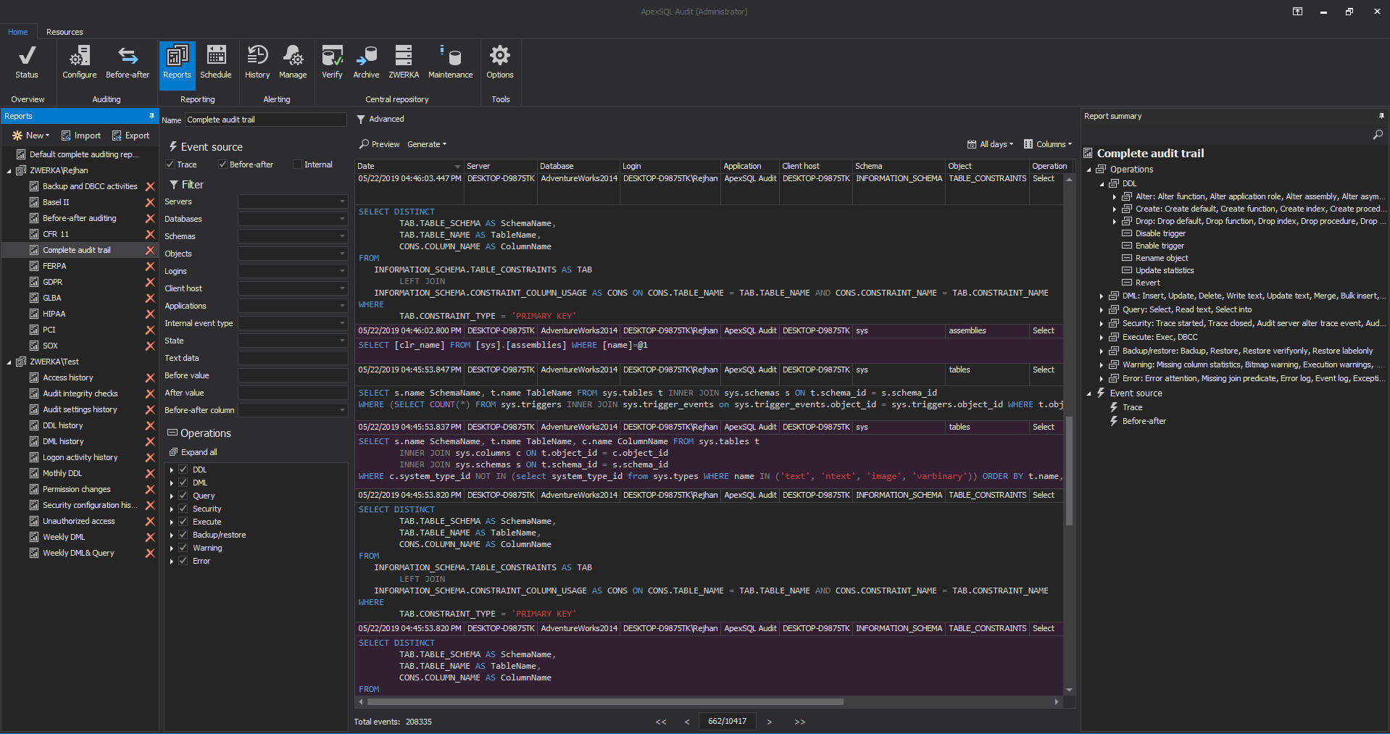This screenshot has width=1390, height=734.
Task: Open alert History
Action: [x=257, y=62]
